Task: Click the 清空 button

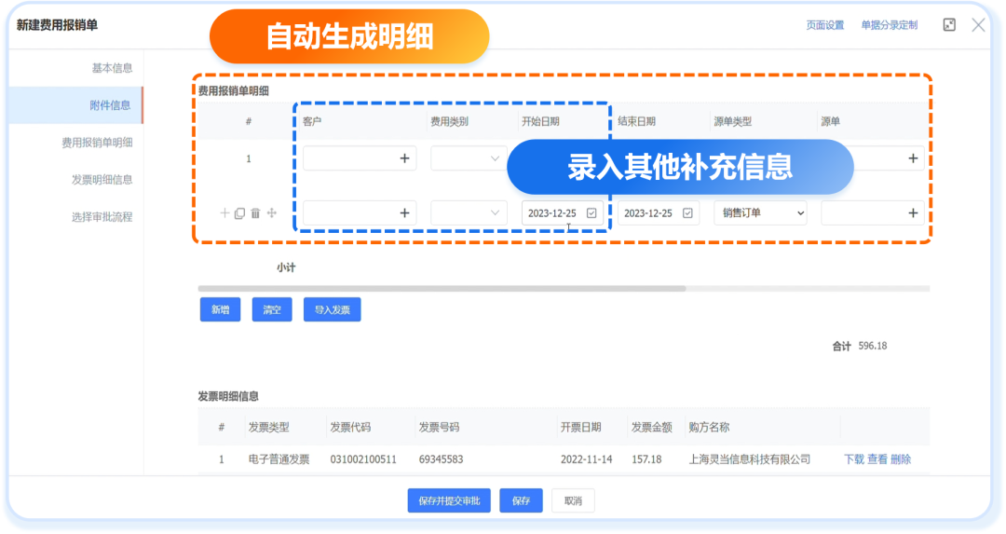Action: pos(272,309)
